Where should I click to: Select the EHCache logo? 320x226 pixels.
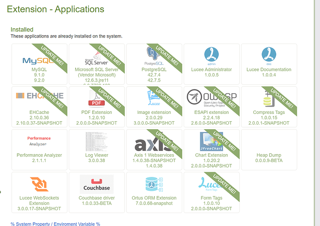click(39, 96)
